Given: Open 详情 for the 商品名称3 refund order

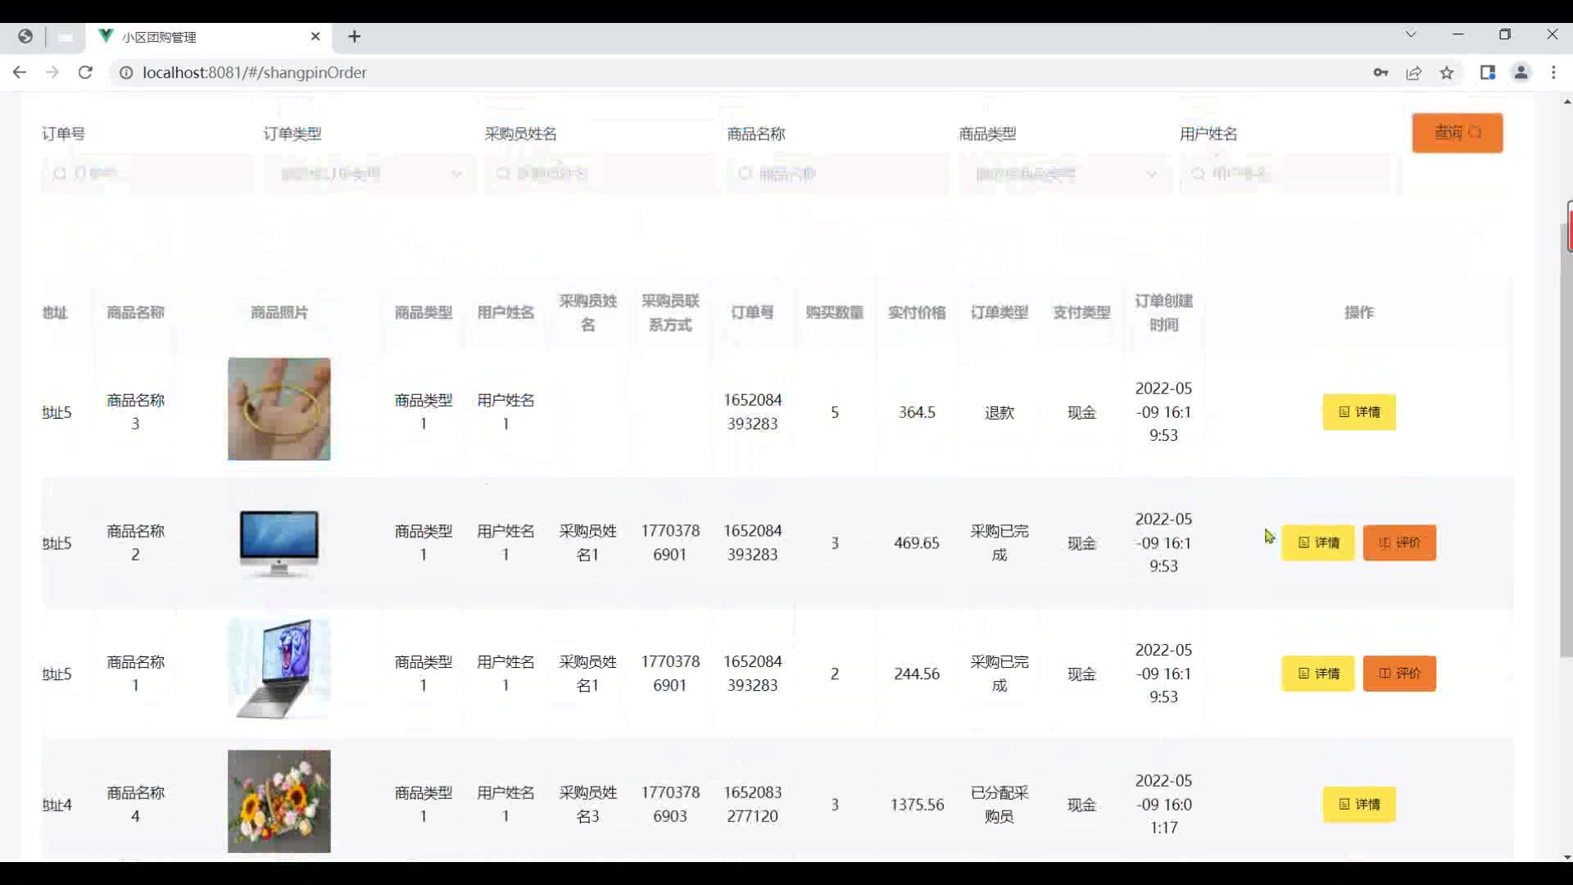Looking at the screenshot, I should pyautogui.click(x=1358, y=412).
